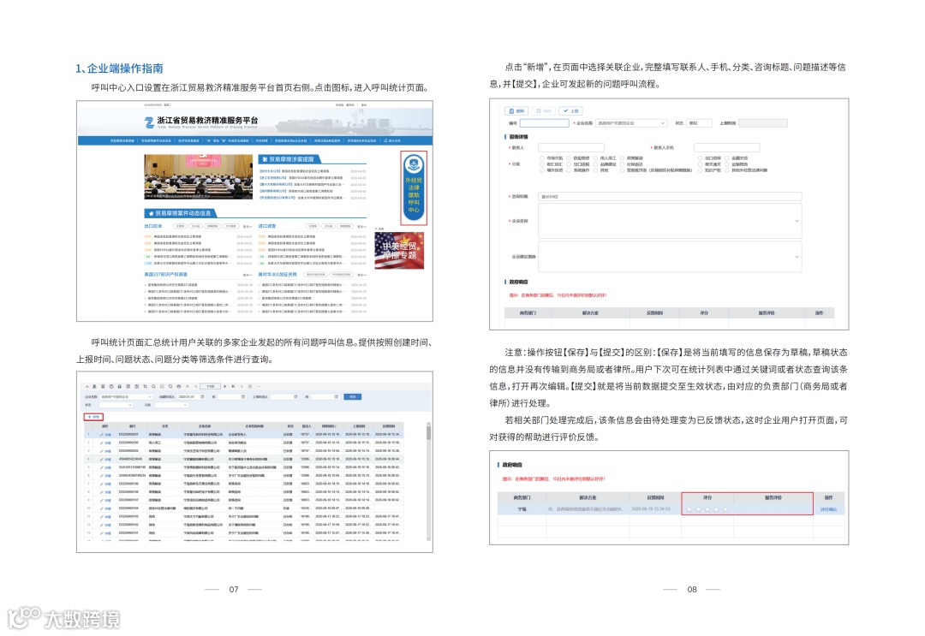Click the edit pencil icon in table row 1
925x636 pixels.
click(101, 434)
